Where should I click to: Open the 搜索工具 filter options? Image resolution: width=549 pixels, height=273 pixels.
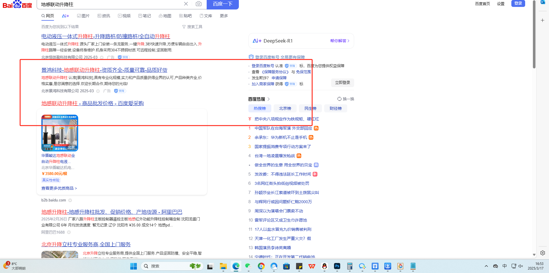(x=192, y=27)
